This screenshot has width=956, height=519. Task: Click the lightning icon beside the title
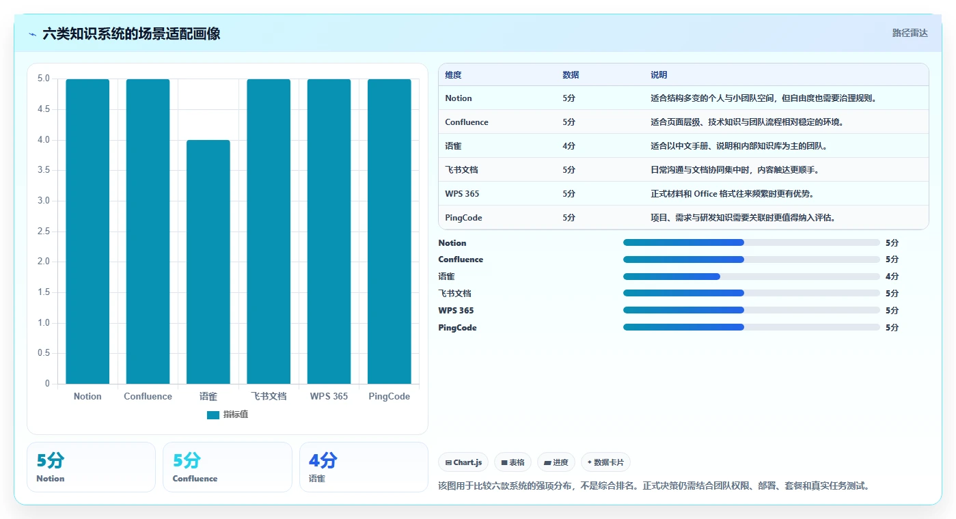[x=33, y=33]
